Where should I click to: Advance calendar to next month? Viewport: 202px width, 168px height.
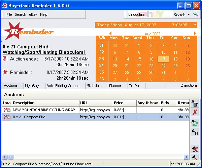coord(195,34)
